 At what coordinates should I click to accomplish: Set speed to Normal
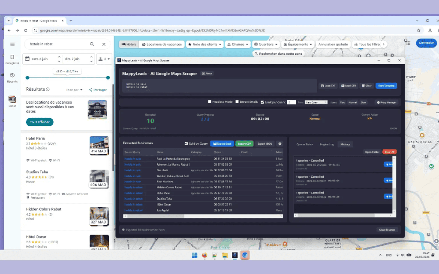(352, 103)
